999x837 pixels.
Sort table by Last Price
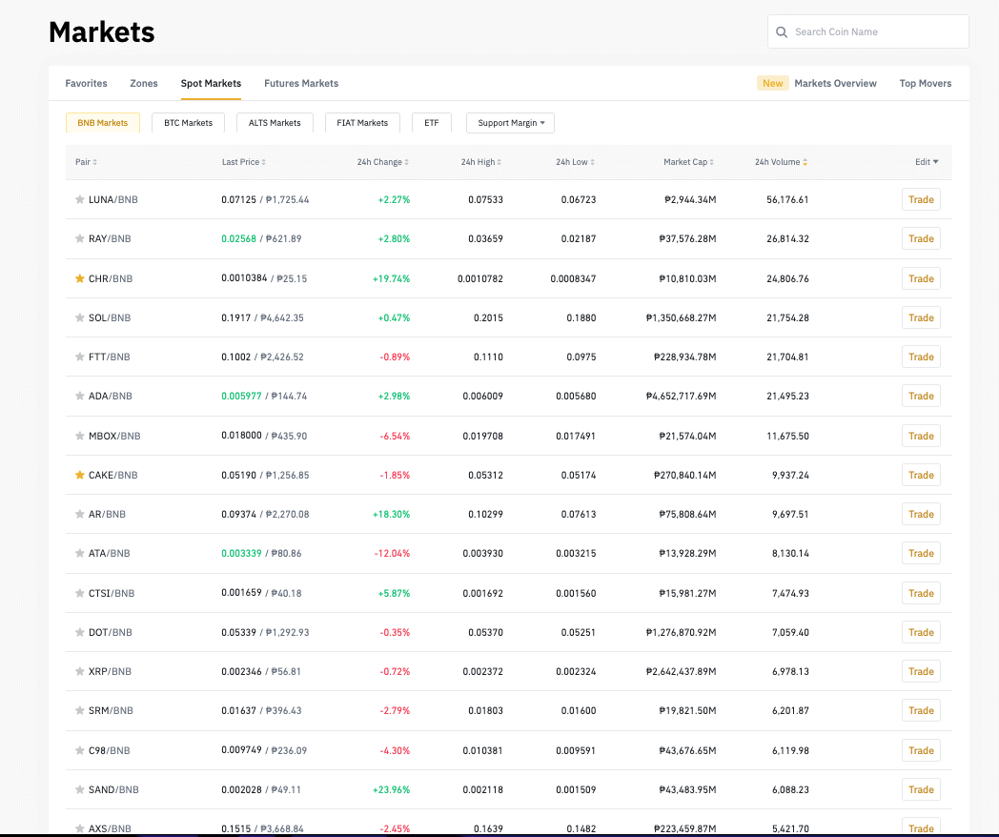(x=244, y=162)
